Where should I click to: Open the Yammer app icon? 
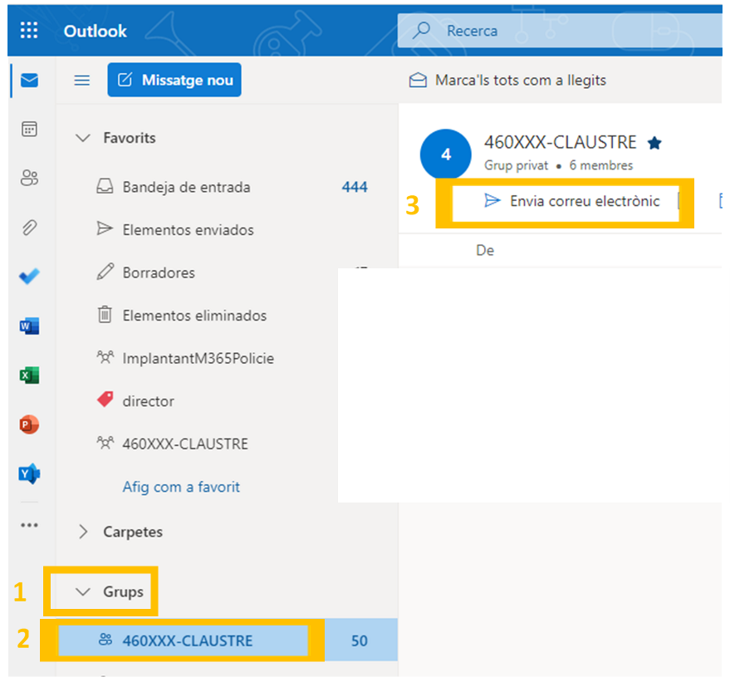tap(29, 474)
